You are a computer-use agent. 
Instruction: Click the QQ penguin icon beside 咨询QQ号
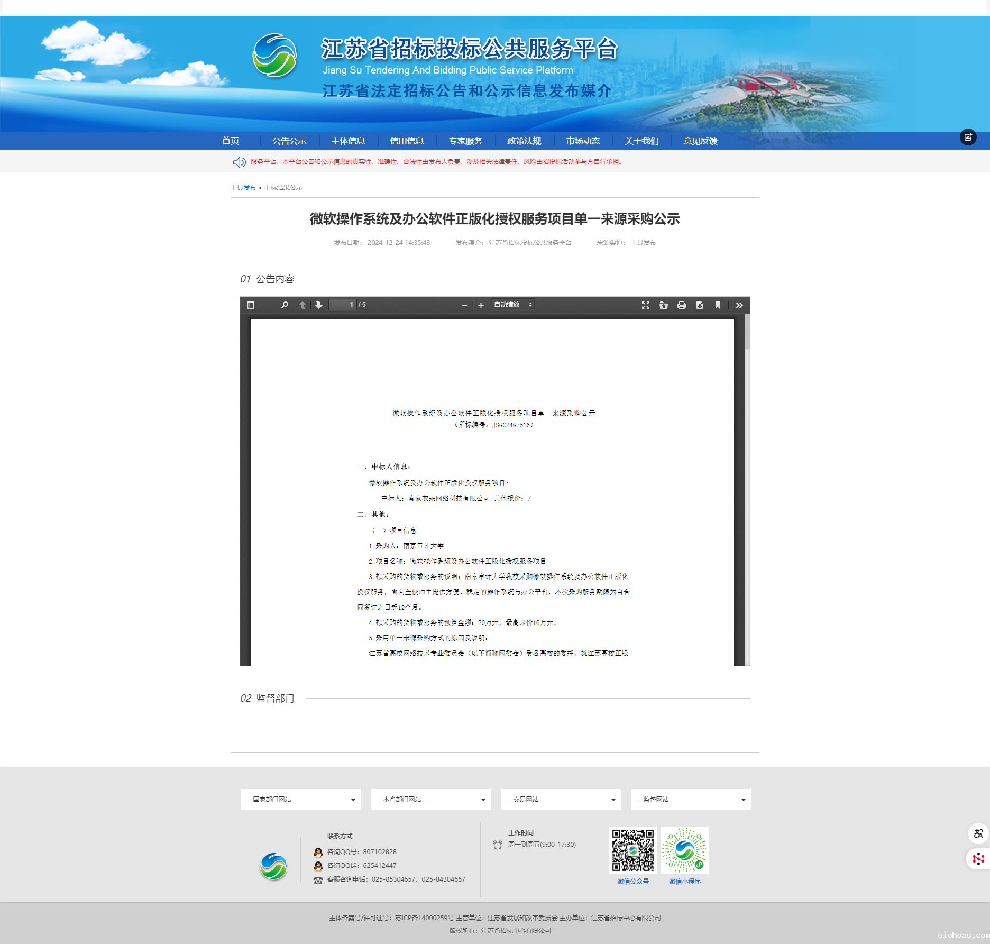pos(318,852)
